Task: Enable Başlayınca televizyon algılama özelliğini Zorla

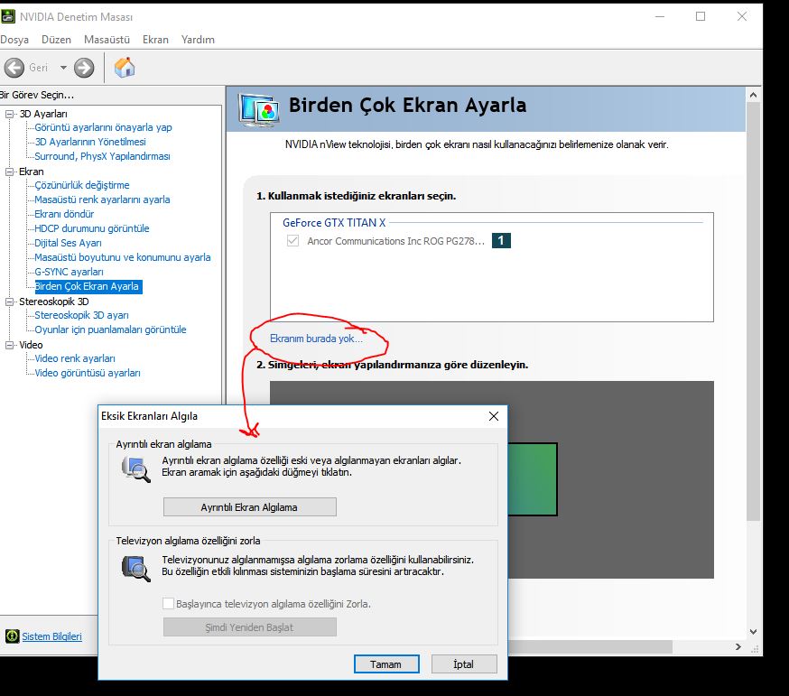Action: (x=169, y=603)
